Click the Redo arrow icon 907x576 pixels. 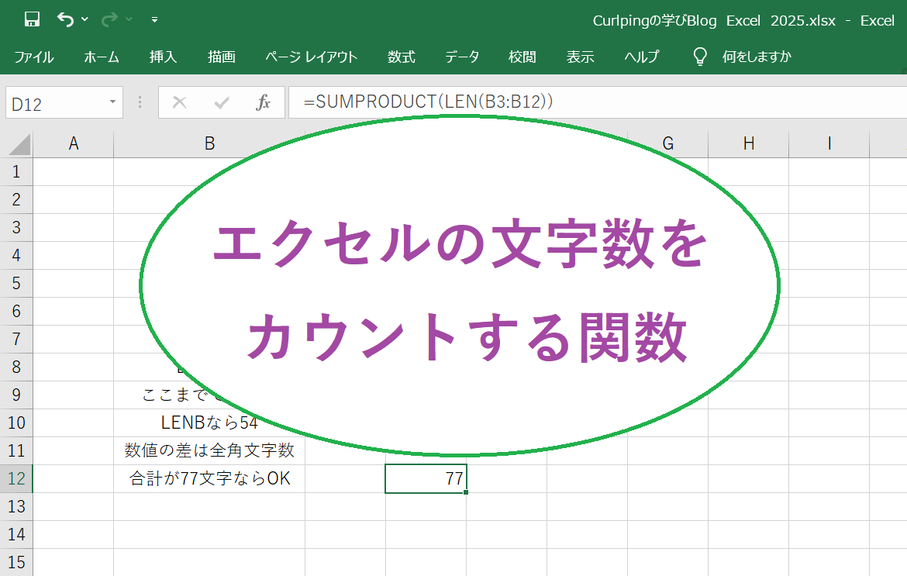[x=109, y=19]
